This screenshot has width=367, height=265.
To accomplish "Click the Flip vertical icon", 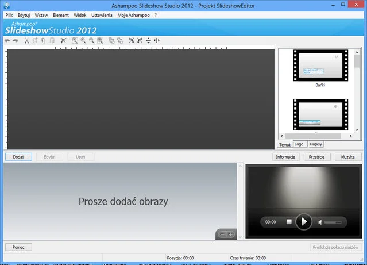I will coord(148,41).
